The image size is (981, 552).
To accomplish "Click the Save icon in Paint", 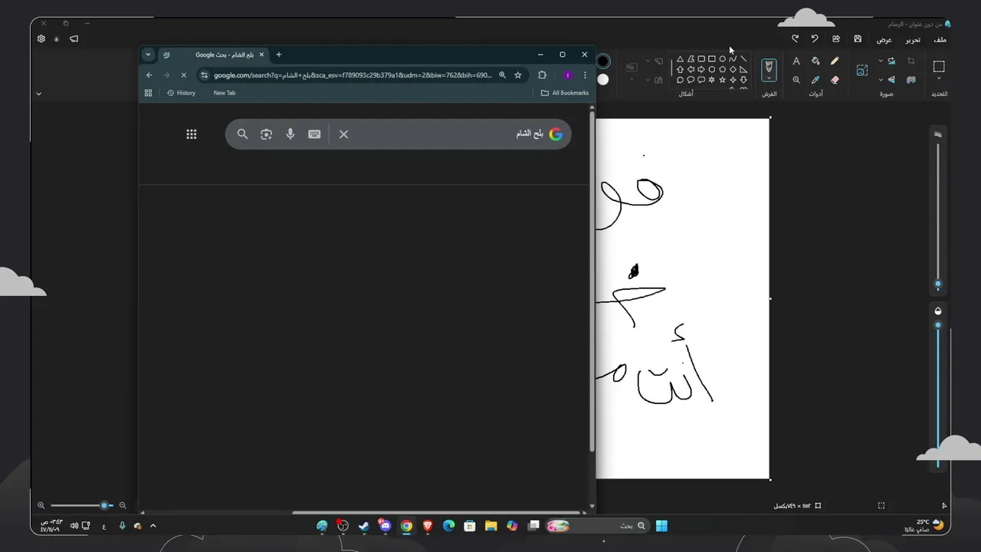I will click(x=858, y=39).
